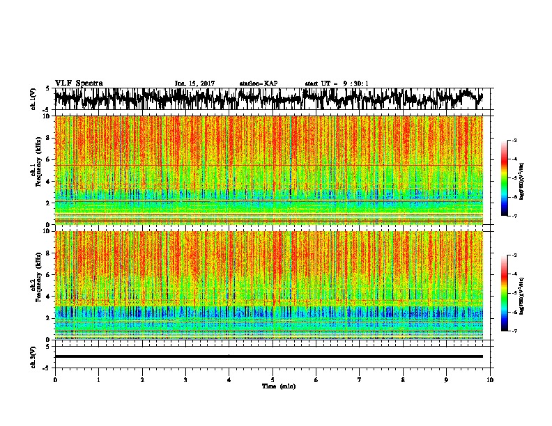Click the ch.3(V) axis tick "-5"
The width and height of the screenshot is (552, 426).
pyautogui.click(x=46, y=368)
